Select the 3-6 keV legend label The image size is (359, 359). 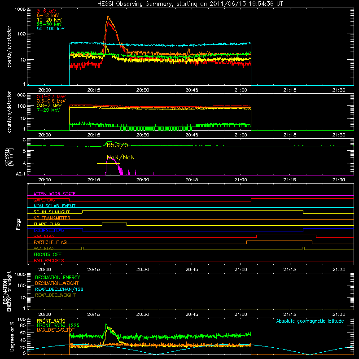pyautogui.click(x=46, y=11)
